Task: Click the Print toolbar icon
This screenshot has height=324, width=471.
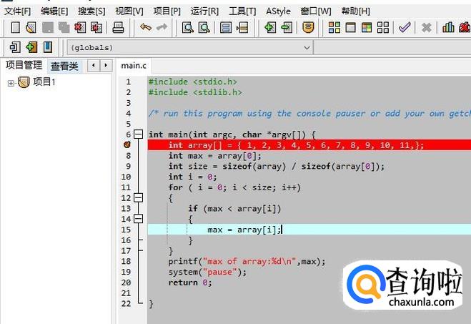Action: 118,28
